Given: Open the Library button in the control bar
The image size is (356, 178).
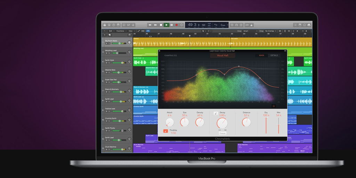Looking at the screenshot, I should point(105,25).
